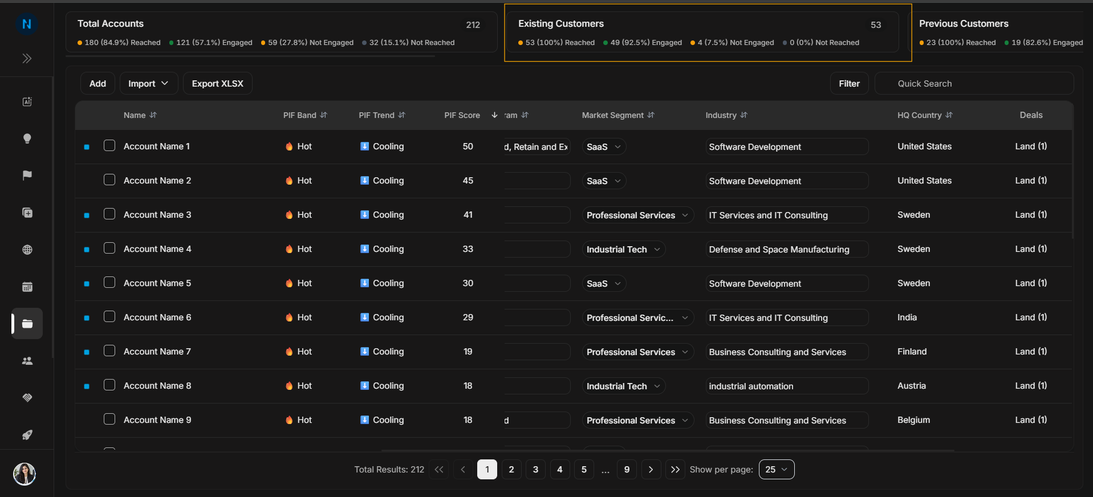Select the Account Name 4 row checkbox

(x=109, y=248)
